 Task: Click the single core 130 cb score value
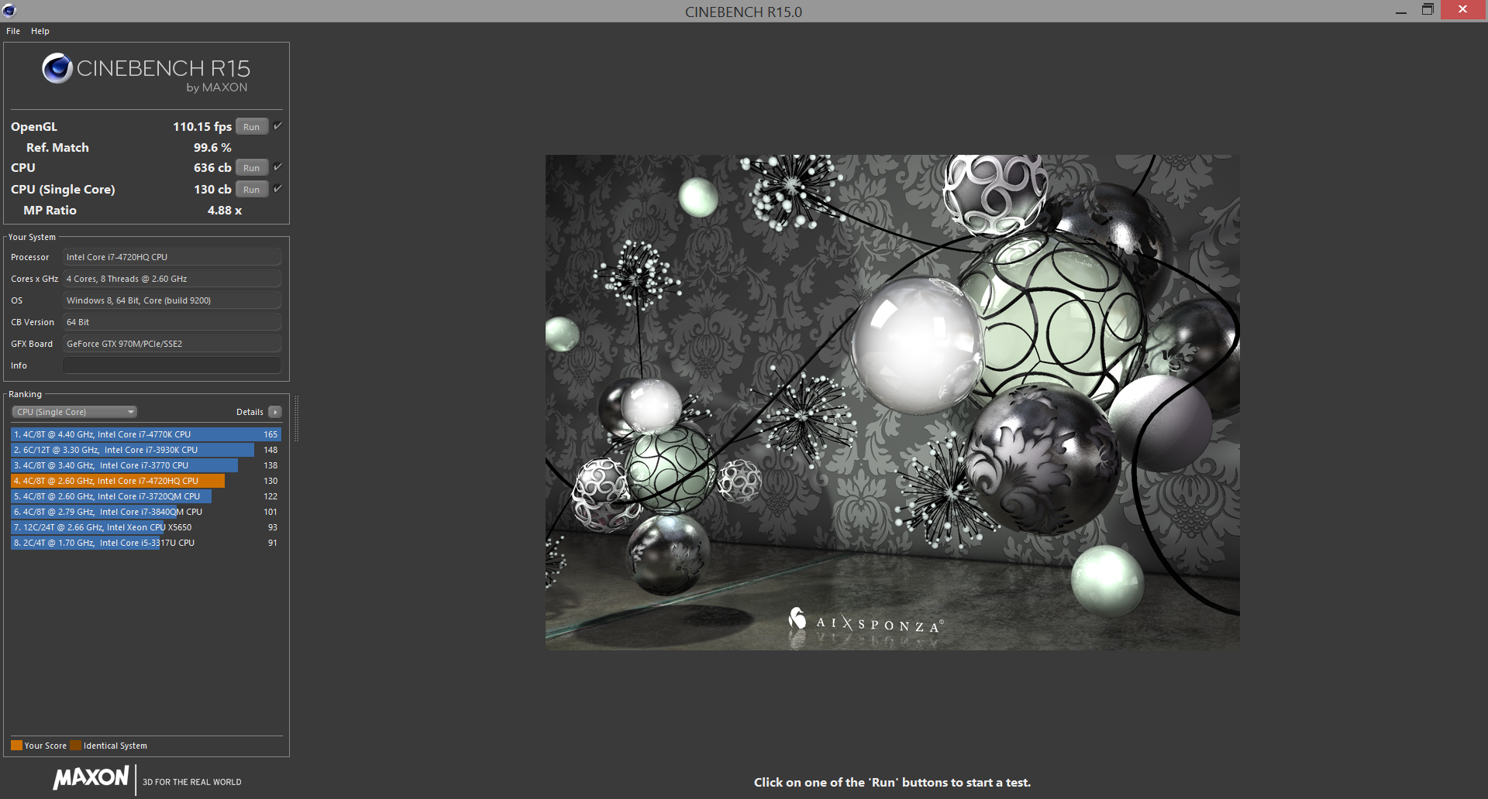click(212, 190)
